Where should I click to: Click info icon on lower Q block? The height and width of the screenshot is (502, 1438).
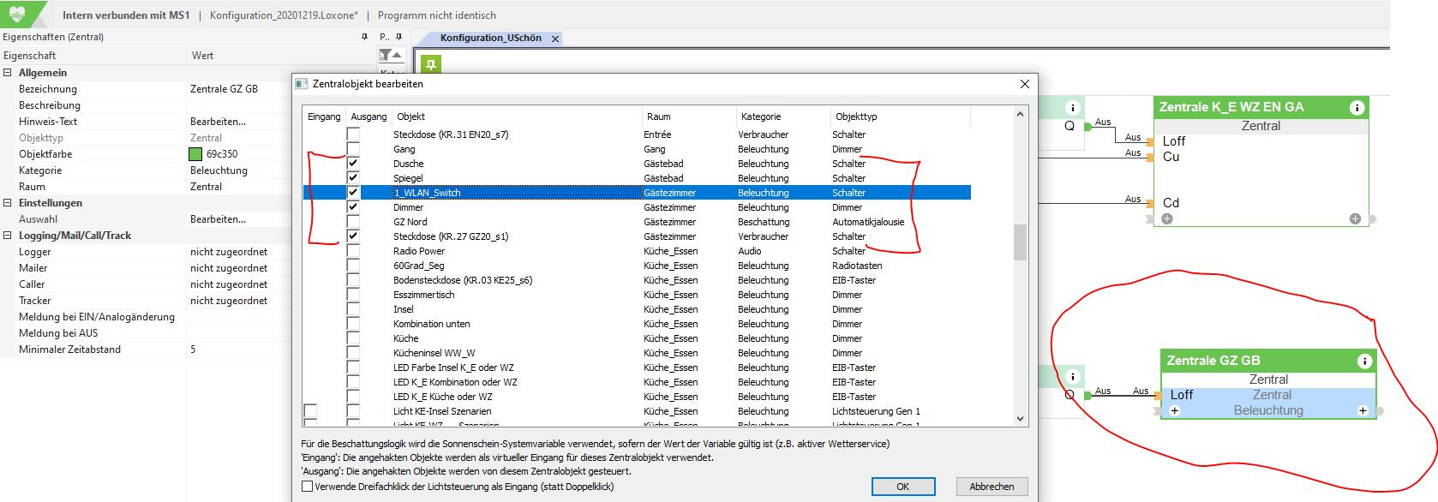tap(1072, 376)
